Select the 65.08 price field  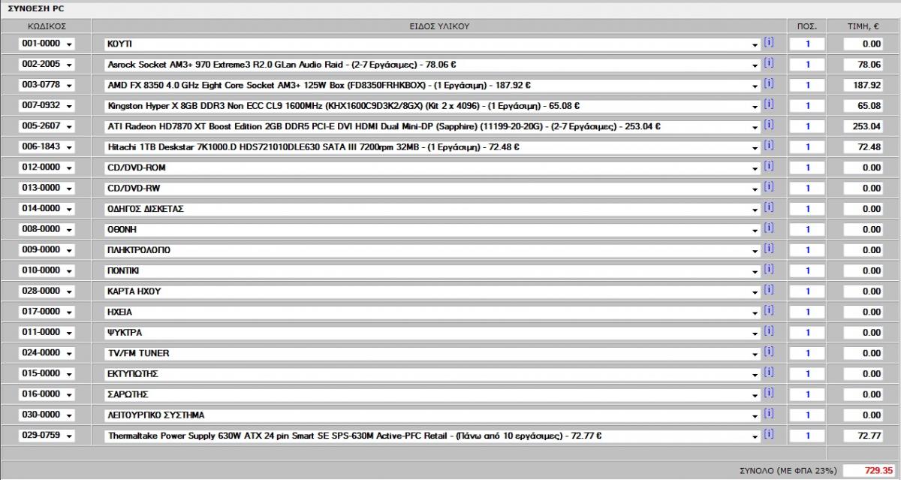[x=863, y=106]
